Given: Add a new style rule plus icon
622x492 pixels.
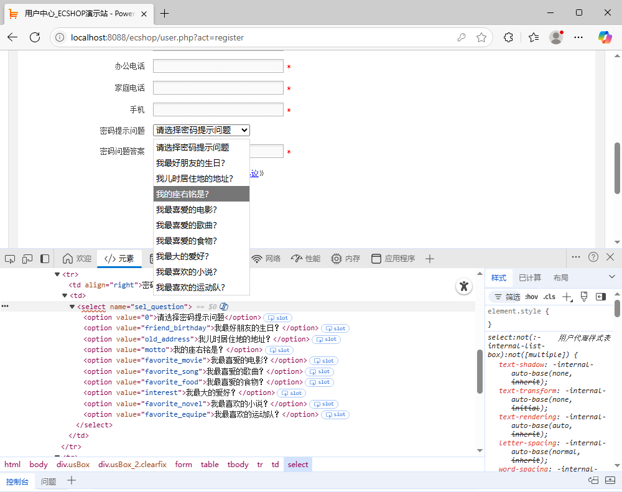Looking at the screenshot, I should 567,297.
